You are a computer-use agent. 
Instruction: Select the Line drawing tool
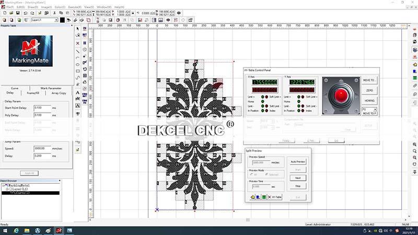[77, 51]
